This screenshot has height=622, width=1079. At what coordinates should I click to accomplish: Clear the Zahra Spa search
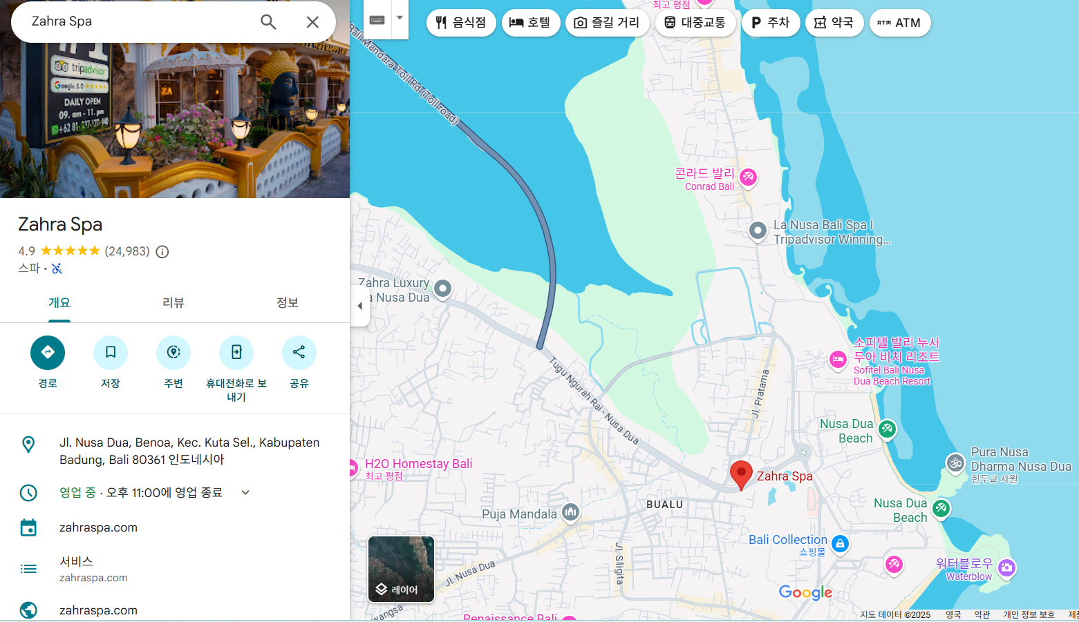(312, 22)
